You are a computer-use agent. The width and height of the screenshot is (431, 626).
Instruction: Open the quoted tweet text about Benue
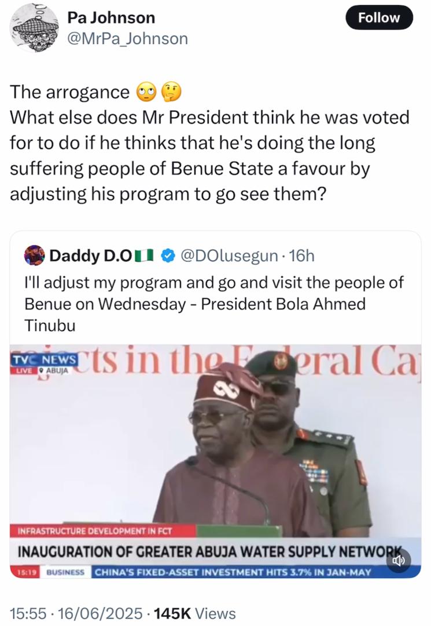tap(214, 304)
